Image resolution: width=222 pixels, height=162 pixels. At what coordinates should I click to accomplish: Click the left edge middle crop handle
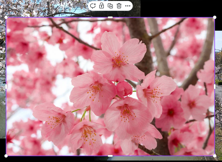tap(6, 87)
